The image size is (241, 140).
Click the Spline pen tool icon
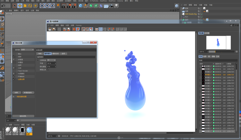tap(86, 6)
